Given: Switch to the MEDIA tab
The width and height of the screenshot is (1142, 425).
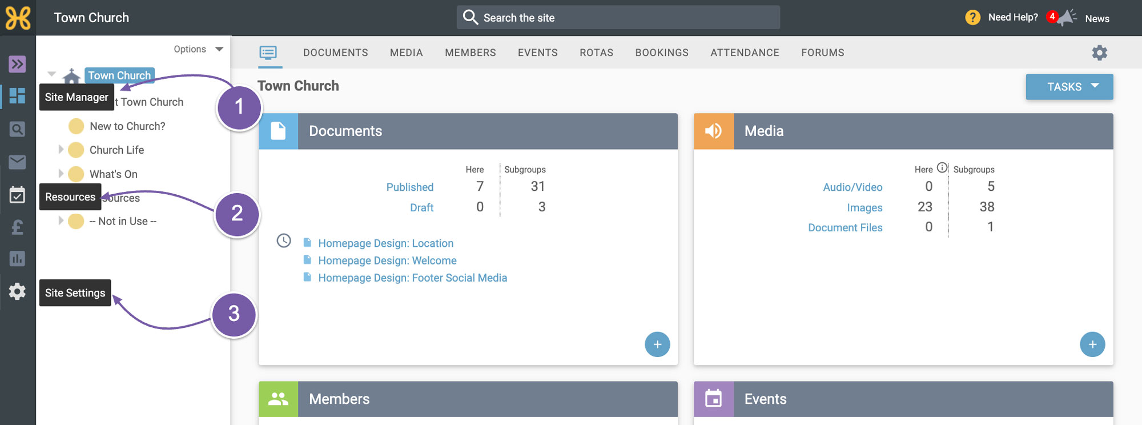Looking at the screenshot, I should click(407, 53).
